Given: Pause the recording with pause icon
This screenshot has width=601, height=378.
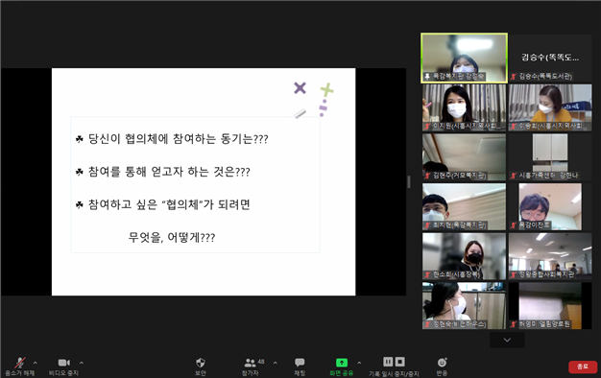Looking at the screenshot, I should pyautogui.click(x=388, y=362).
